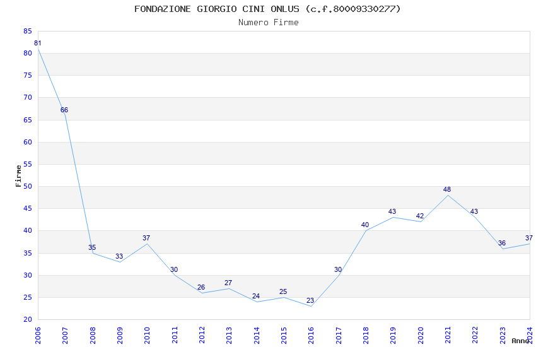
Task: Click the 50 tick on the y-axis
Action: click(28, 187)
